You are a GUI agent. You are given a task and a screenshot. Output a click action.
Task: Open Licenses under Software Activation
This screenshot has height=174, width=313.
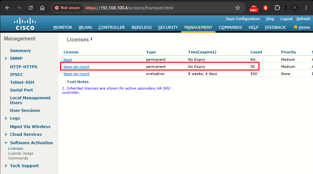15,148
